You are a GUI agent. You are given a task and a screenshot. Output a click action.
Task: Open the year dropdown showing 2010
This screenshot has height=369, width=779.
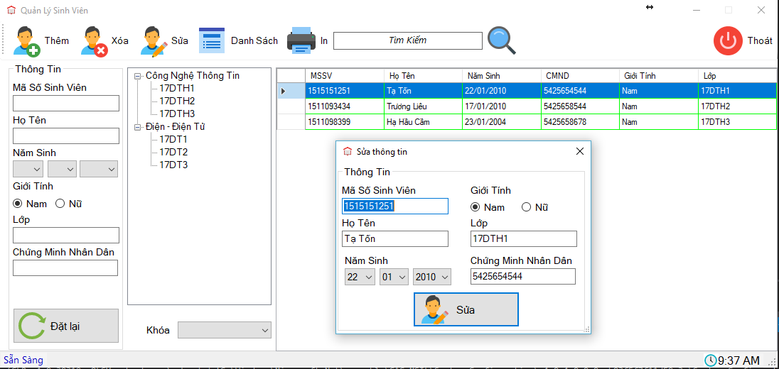[x=432, y=277]
